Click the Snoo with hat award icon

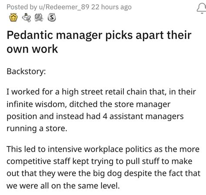click(x=27, y=17)
